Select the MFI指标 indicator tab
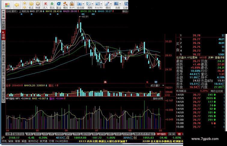The height and width of the screenshot is (146, 227). (162, 134)
